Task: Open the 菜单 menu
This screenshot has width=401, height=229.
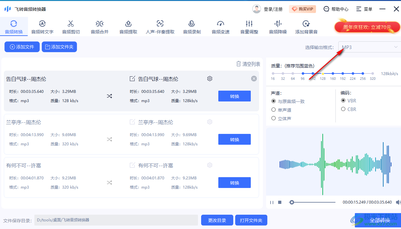Action: (x=364, y=9)
